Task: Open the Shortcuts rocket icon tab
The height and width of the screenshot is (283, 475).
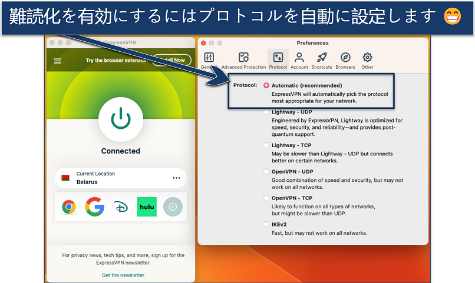Action: pos(322,60)
